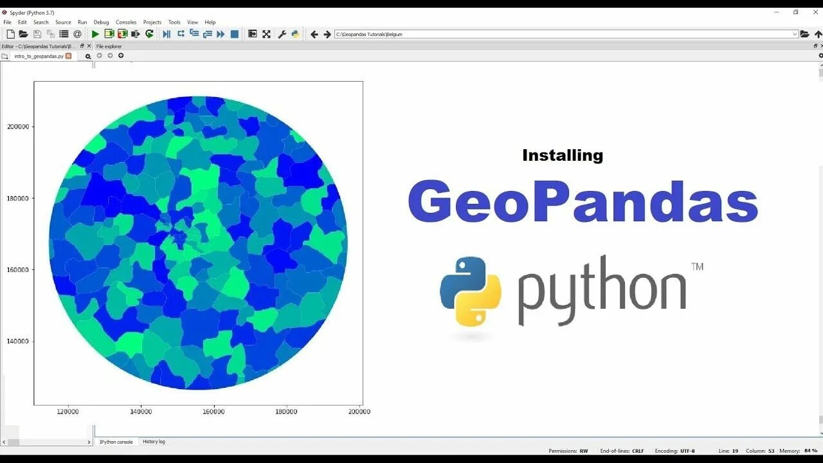Open the File menu

click(7, 22)
